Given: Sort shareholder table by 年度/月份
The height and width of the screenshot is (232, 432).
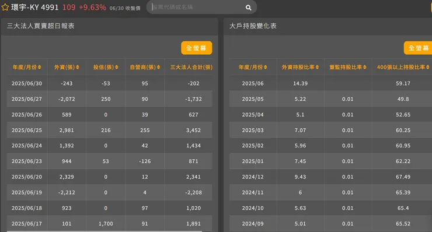Looking at the screenshot, I should 253,67.
